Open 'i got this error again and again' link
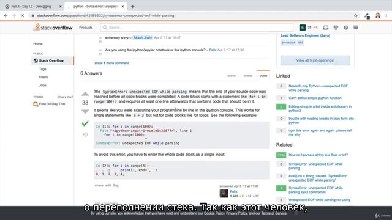 320,133
